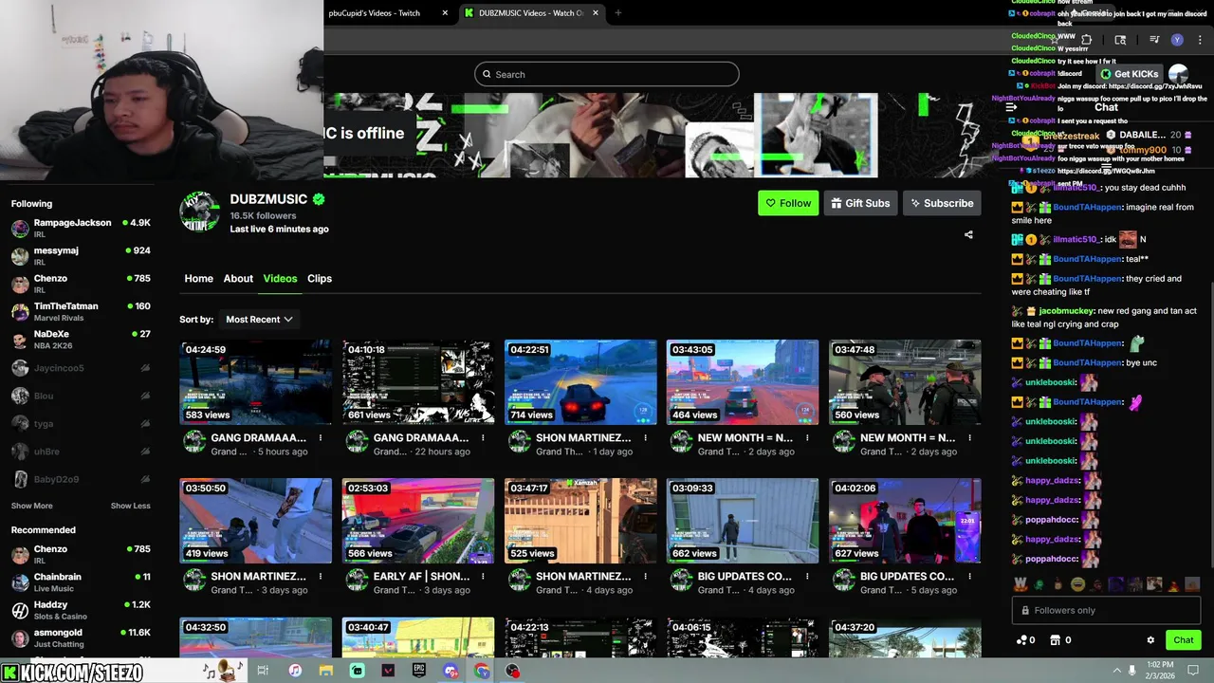Open the iTunes music icon on taskbar
Viewport: 1214px width, 683px height.
[295, 671]
